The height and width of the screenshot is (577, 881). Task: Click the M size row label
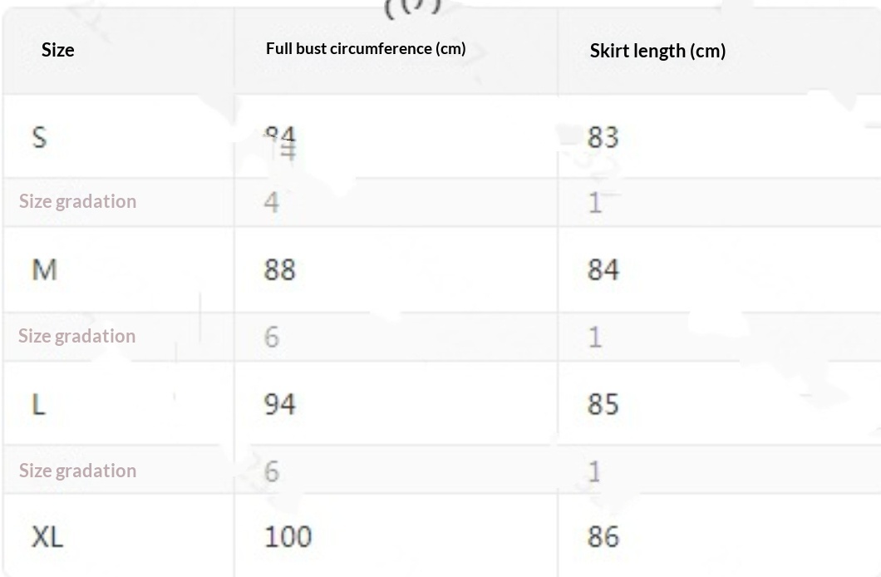[x=45, y=270]
